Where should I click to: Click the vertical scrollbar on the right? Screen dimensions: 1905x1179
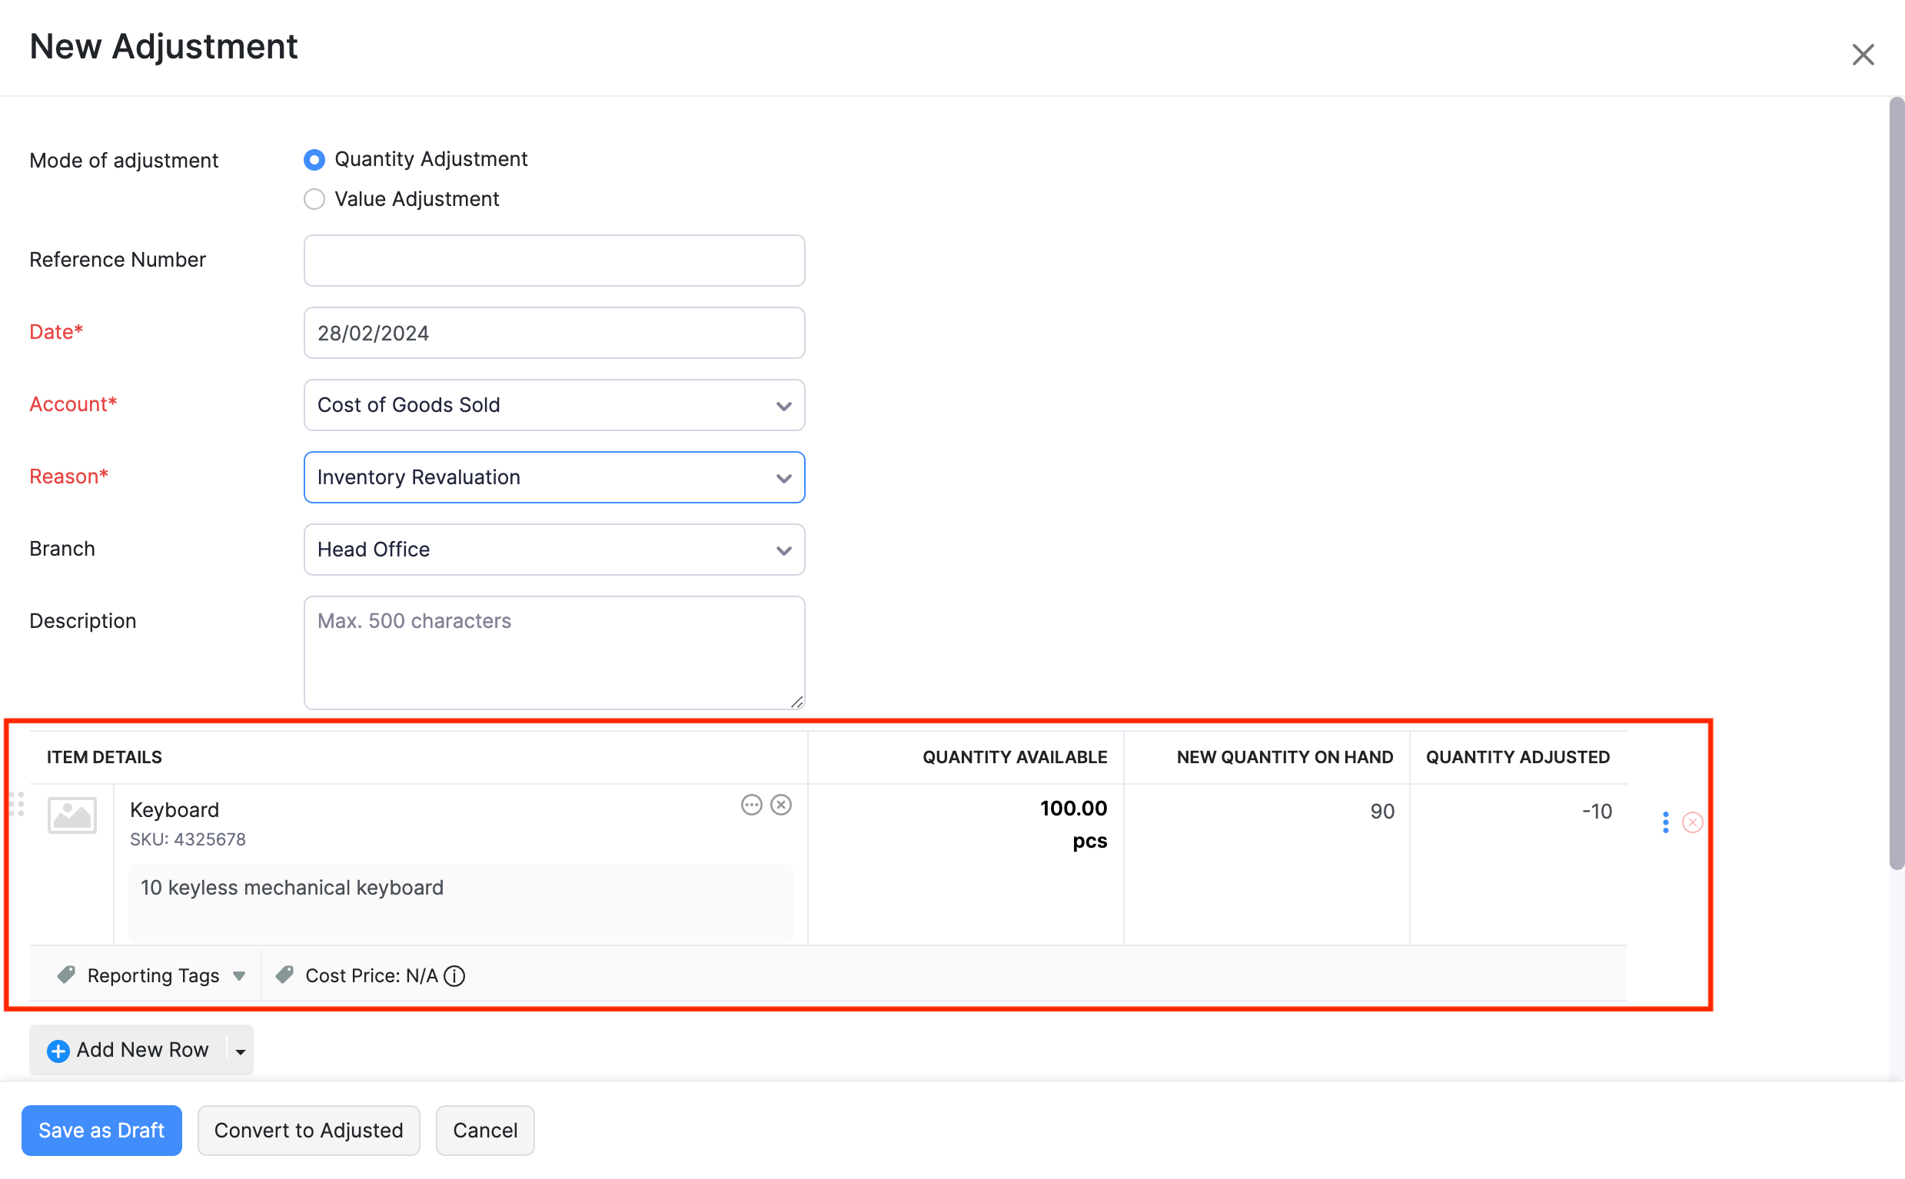(x=1896, y=483)
